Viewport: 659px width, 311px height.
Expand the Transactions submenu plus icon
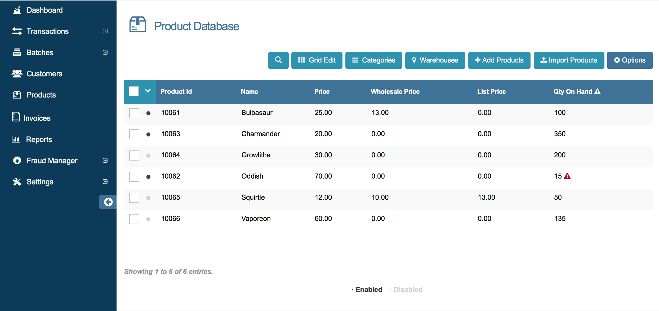coord(105,31)
